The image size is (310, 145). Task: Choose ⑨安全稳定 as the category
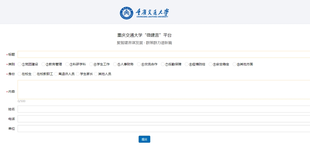[x=210, y=64]
